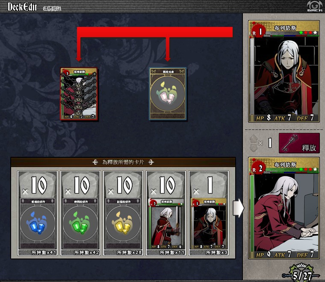Click the 5/27 crowned counter icon
325x282 pixels.
click(301, 273)
